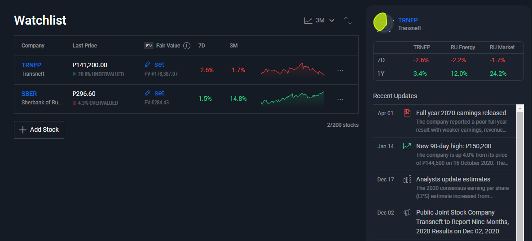Open TRNFP link in side panel header
The width and height of the screenshot is (532, 241).
pos(408,20)
